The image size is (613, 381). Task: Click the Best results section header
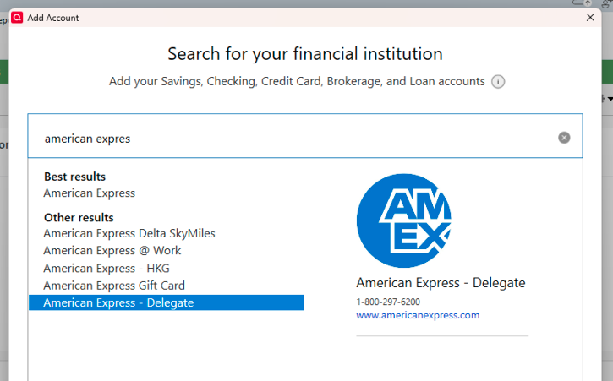pos(74,177)
